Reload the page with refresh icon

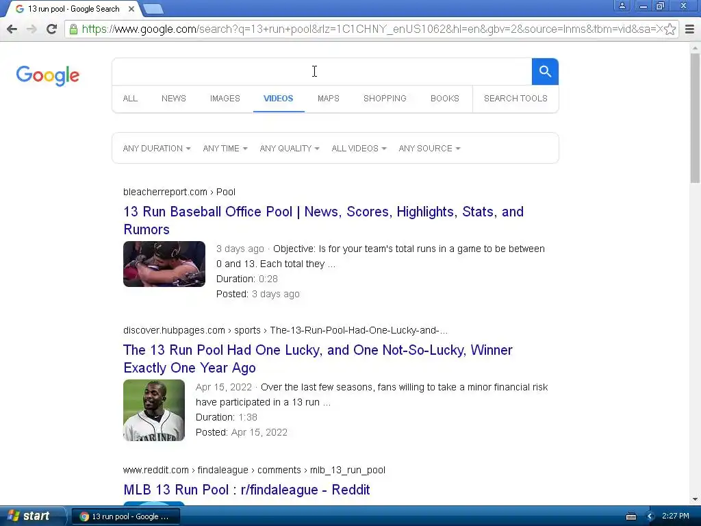pyautogui.click(x=51, y=29)
